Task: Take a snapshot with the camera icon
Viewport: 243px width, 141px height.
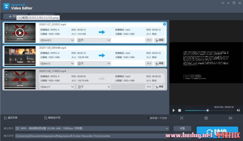Action: (x=206, y=118)
